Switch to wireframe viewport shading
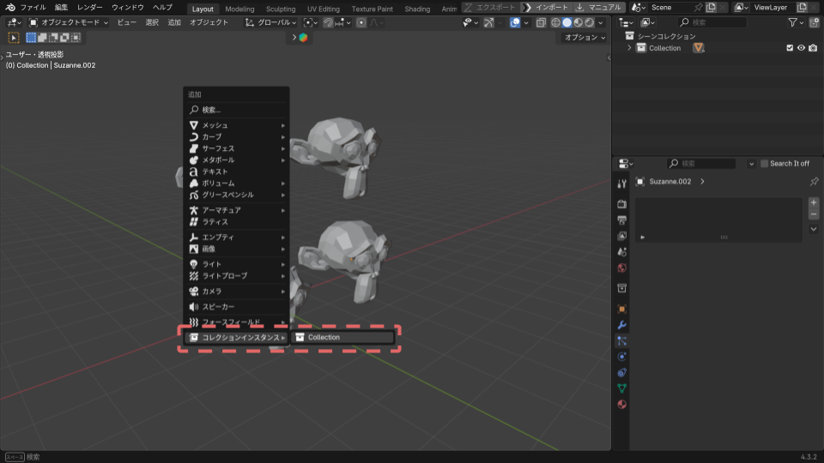This screenshot has width=824, height=463. coord(555,22)
